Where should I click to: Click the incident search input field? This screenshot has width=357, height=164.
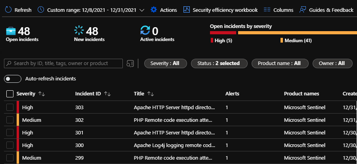63,63
